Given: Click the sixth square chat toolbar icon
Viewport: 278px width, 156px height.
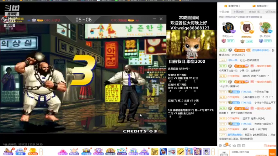Looking at the screenshot, I should click(x=244, y=146).
